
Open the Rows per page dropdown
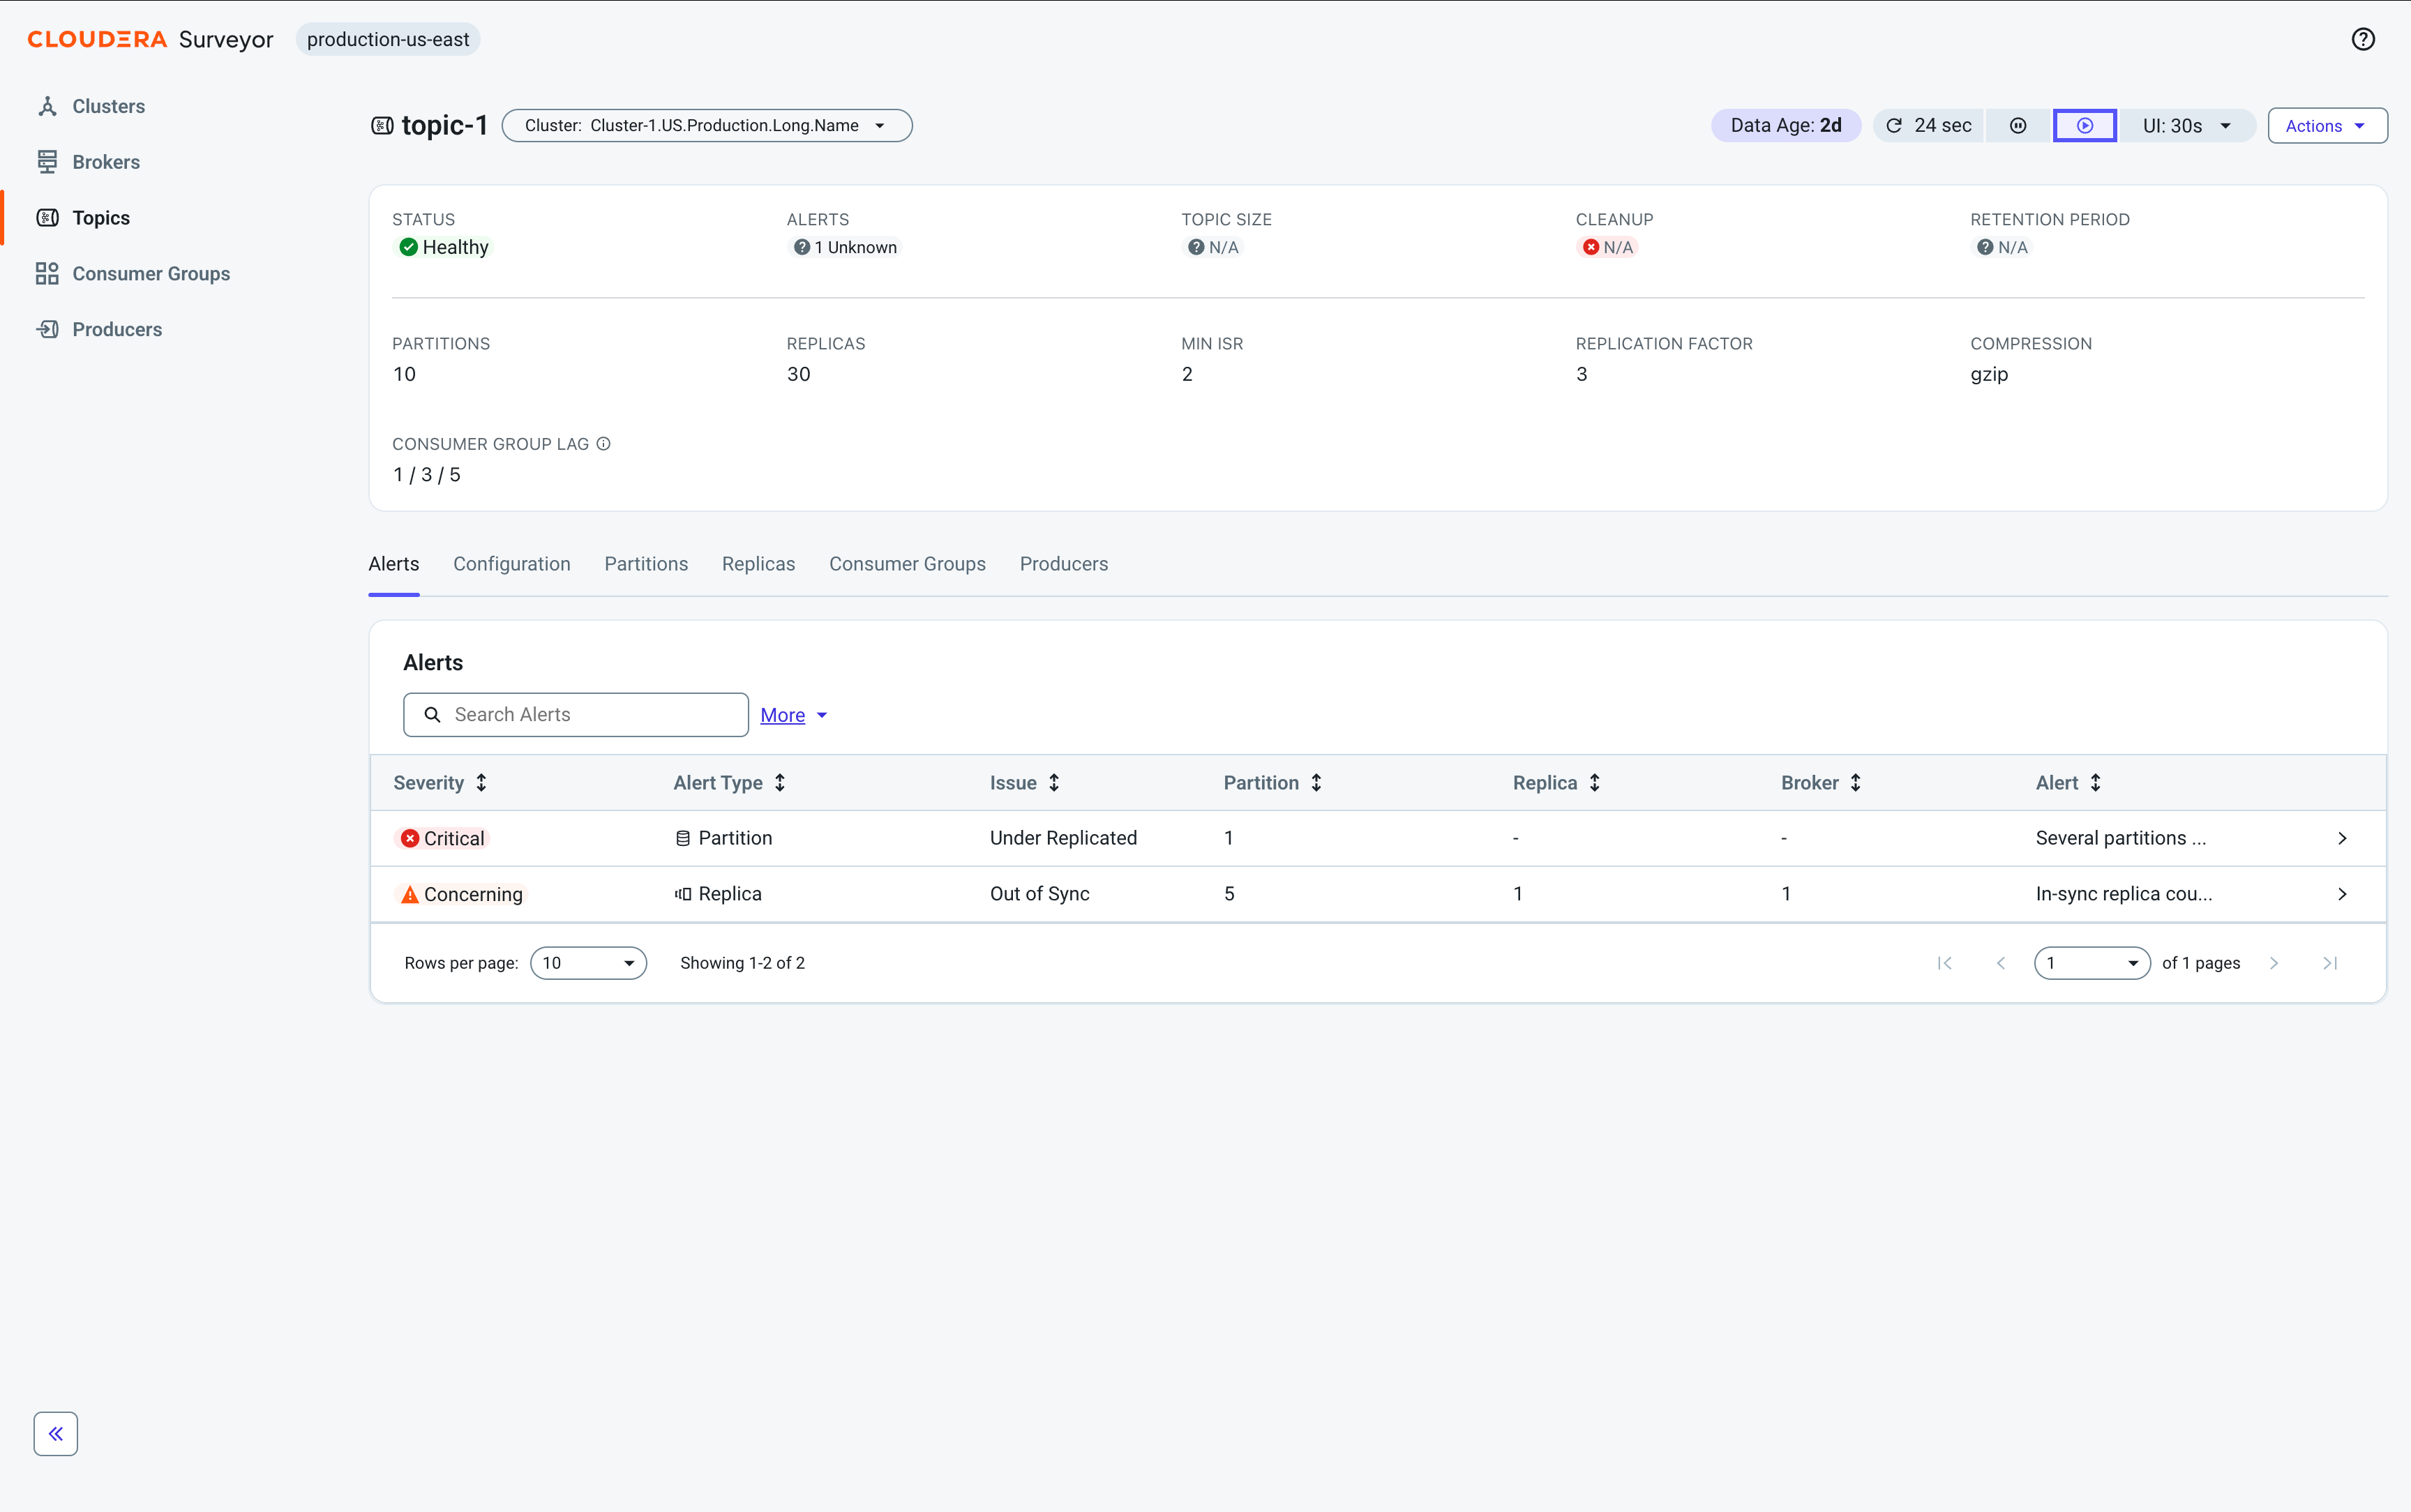point(589,963)
